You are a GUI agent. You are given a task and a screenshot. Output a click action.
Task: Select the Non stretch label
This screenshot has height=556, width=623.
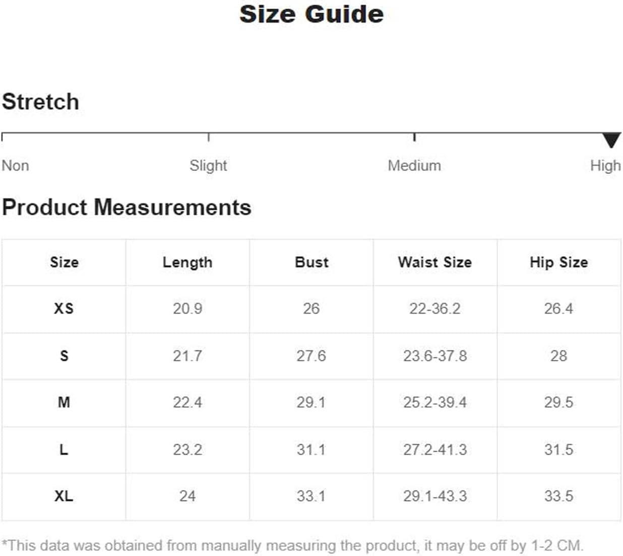pos(15,165)
